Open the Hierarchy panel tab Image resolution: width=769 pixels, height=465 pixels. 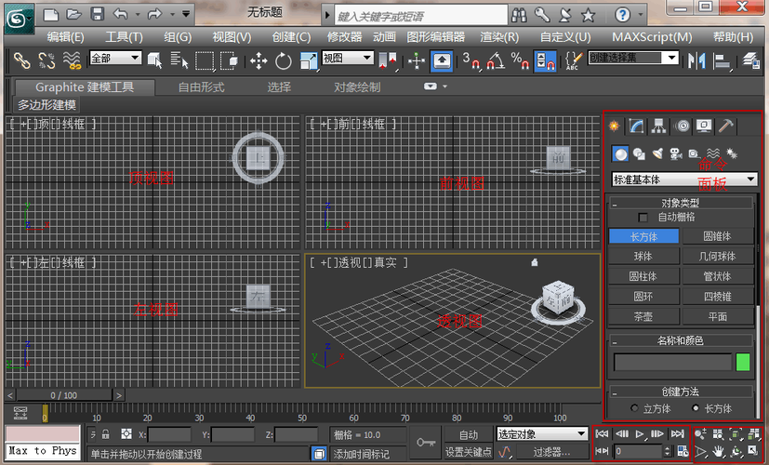[x=659, y=126]
